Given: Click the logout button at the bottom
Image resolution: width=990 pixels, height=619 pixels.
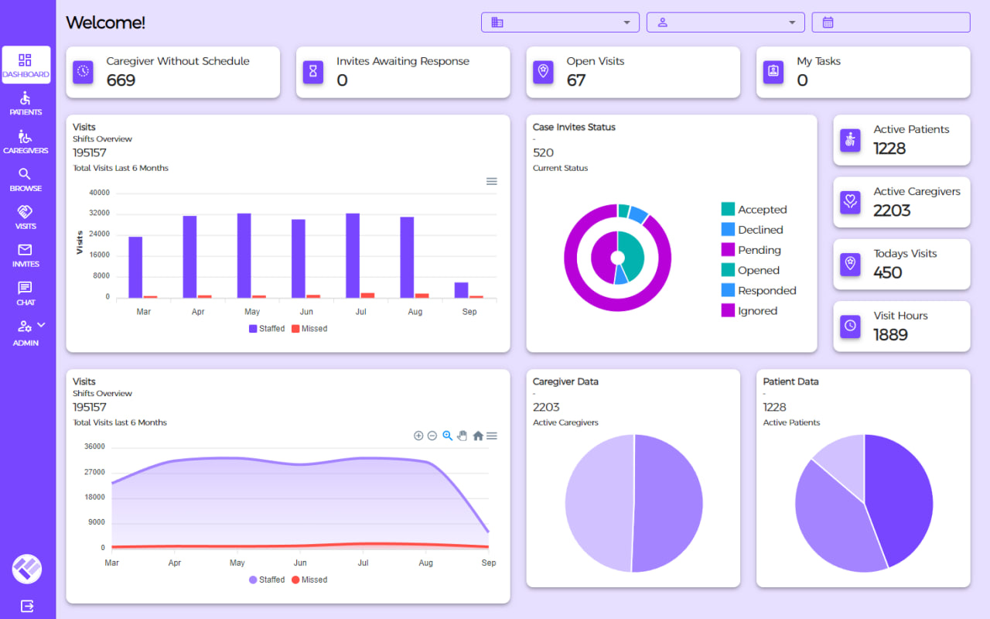Looking at the screenshot, I should [x=26, y=607].
